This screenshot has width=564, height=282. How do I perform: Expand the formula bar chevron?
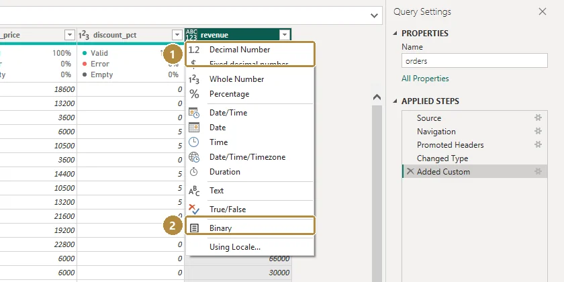coord(374,15)
